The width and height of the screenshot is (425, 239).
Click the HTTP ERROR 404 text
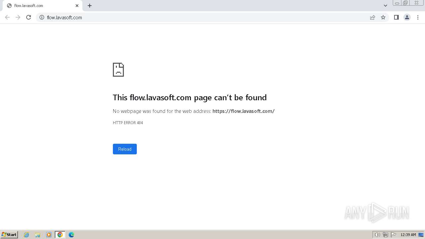[x=128, y=123]
